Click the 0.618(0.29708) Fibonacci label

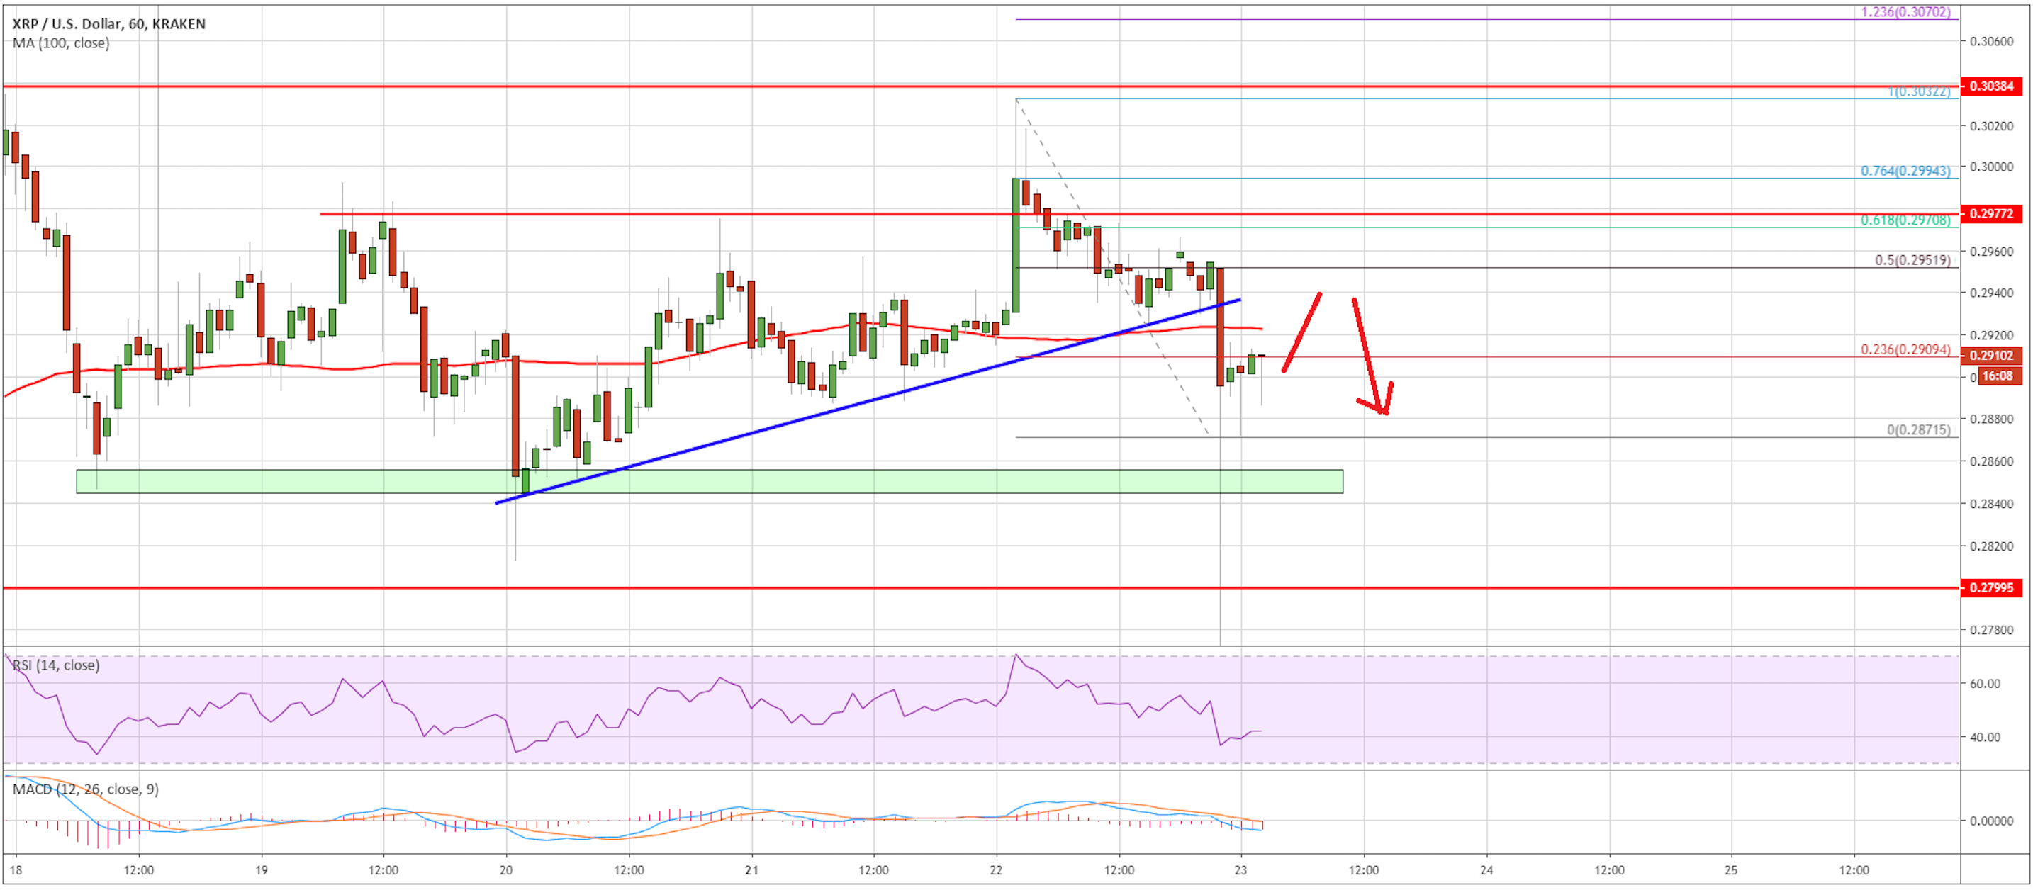pyautogui.click(x=1905, y=220)
